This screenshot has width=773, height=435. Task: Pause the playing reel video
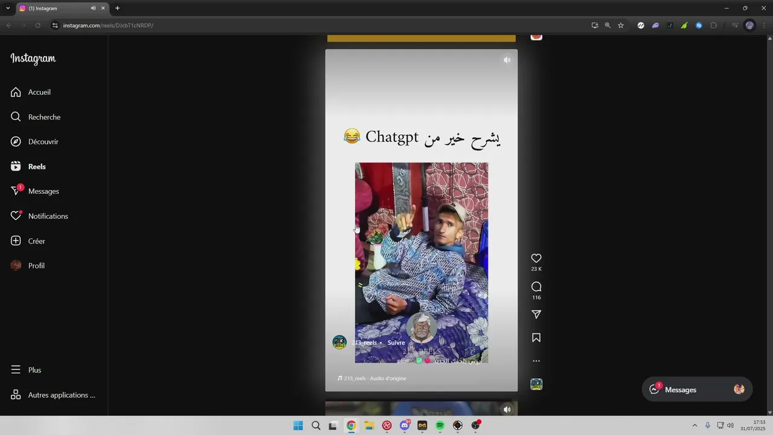[x=422, y=221]
